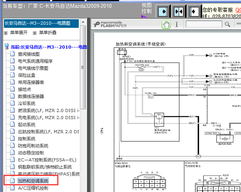The image size is (241, 192).
Task: Open 燃油系统(LF, MZR 2.0 DISI) entry
Action: coord(49,110)
